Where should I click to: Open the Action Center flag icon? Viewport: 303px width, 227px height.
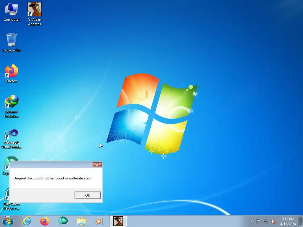[x=259, y=221]
